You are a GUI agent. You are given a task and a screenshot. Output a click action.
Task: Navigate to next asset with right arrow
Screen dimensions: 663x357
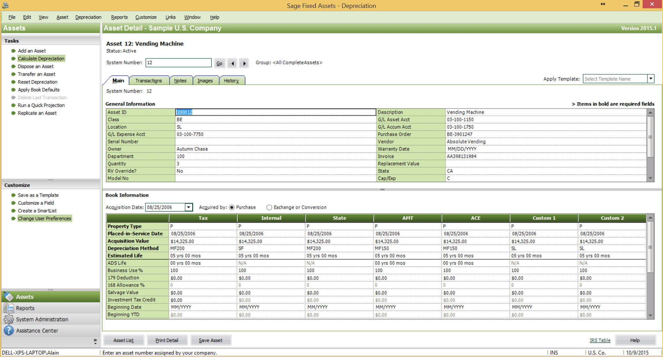coord(244,63)
